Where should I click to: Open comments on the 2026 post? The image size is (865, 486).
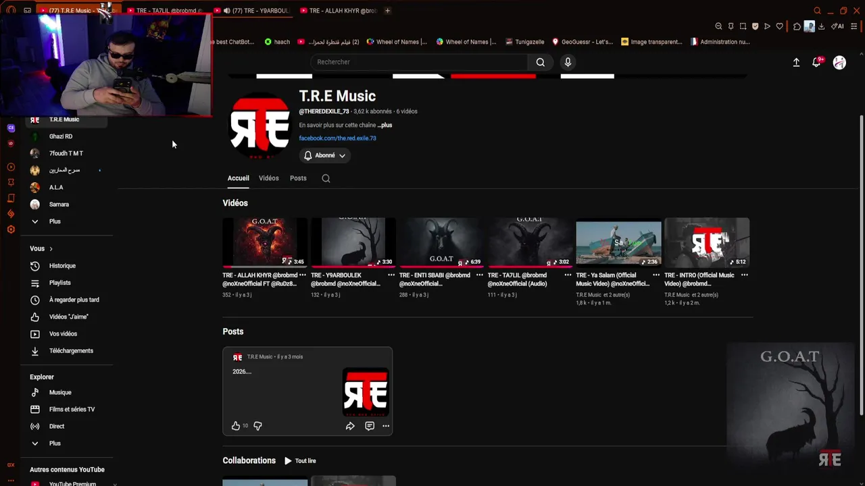point(370,426)
